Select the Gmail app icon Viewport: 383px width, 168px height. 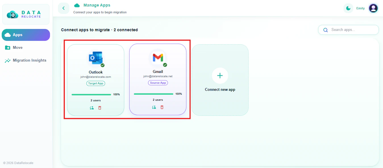[158, 58]
